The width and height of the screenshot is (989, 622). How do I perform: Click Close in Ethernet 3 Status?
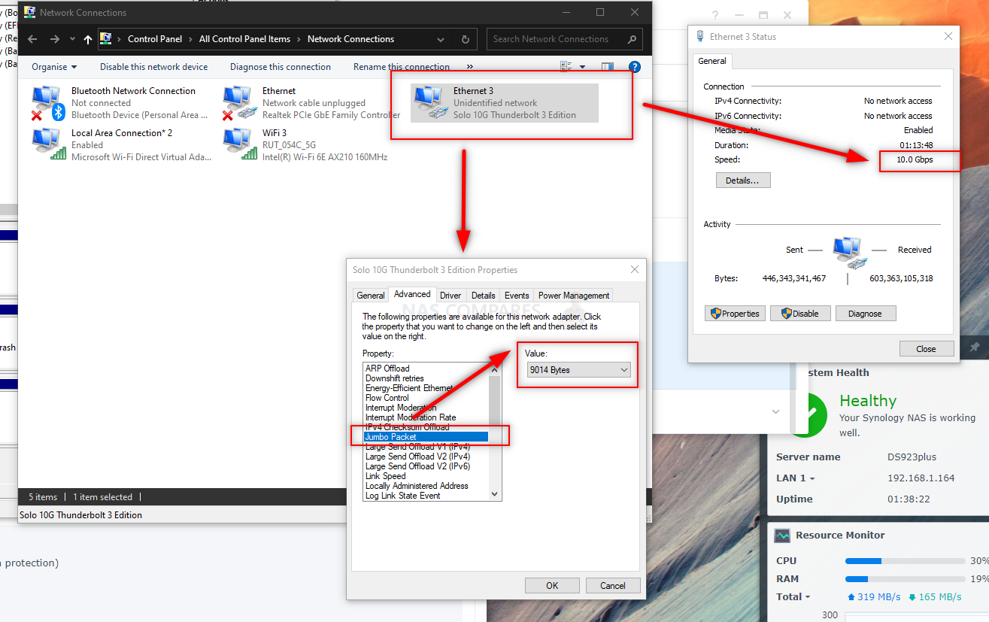point(927,349)
